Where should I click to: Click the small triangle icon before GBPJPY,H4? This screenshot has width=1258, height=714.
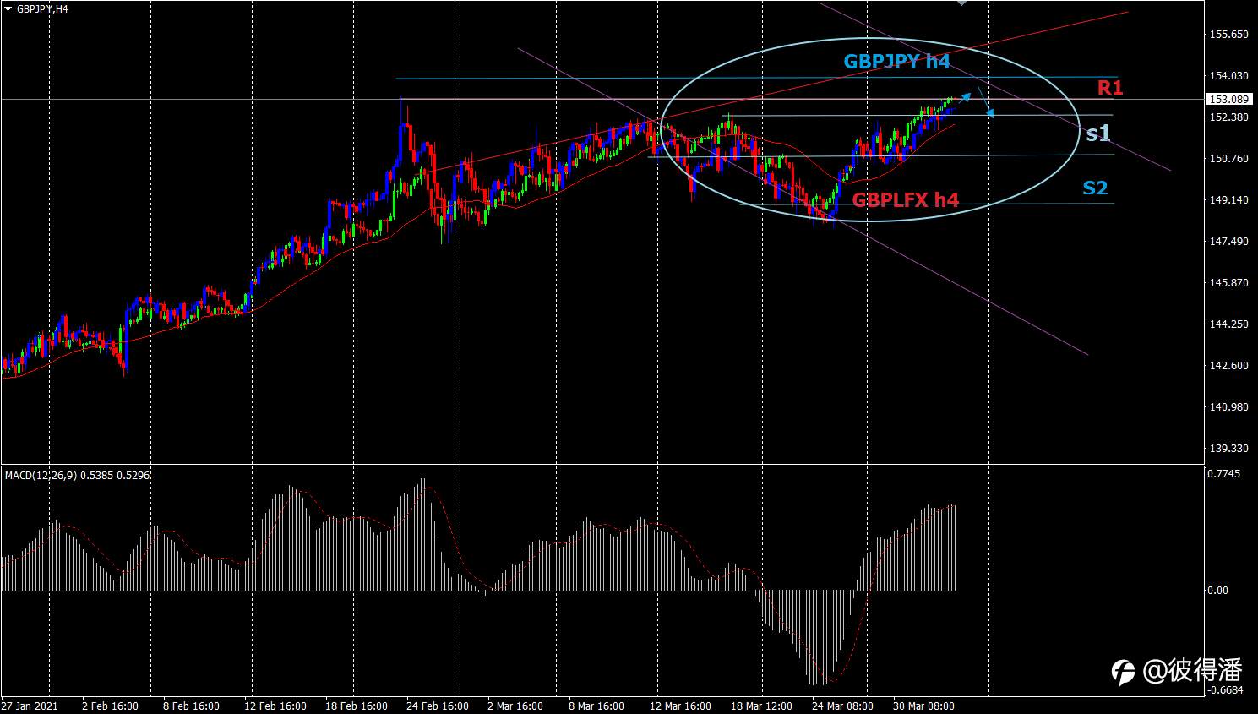tap(8, 9)
